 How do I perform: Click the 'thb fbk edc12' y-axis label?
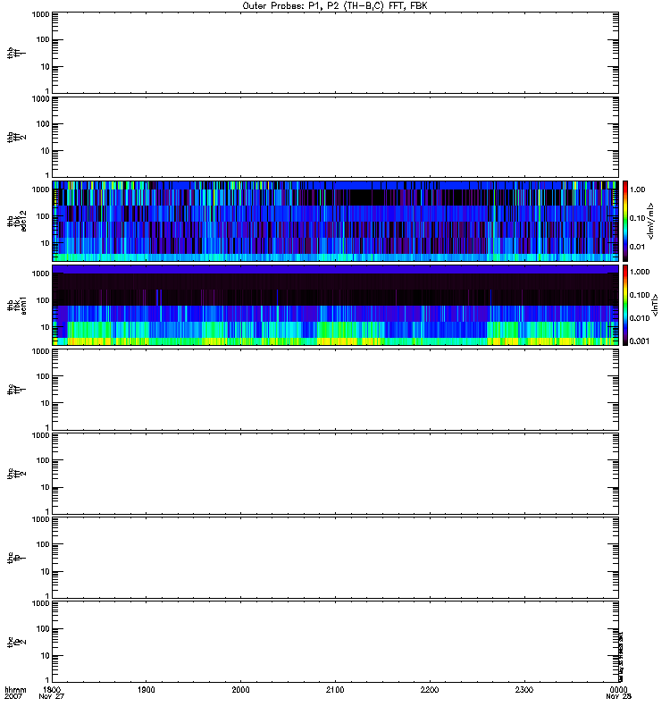13,221
